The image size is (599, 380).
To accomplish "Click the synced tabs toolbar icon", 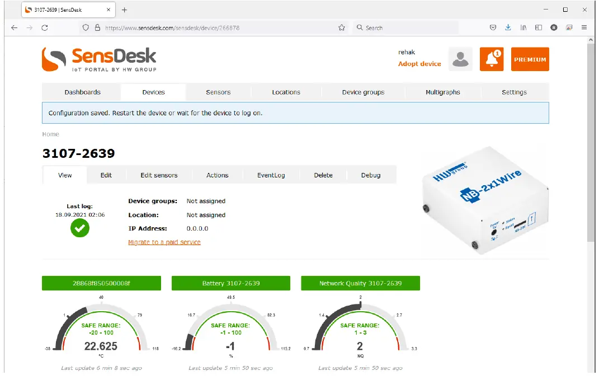I will click(x=569, y=27).
